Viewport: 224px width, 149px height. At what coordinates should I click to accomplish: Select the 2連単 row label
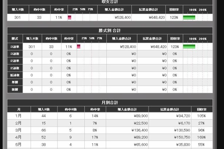[x=15, y=61]
